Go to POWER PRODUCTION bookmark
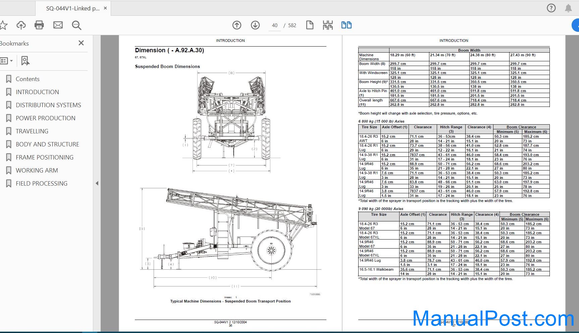The width and height of the screenshot is (579, 333). [x=46, y=118]
